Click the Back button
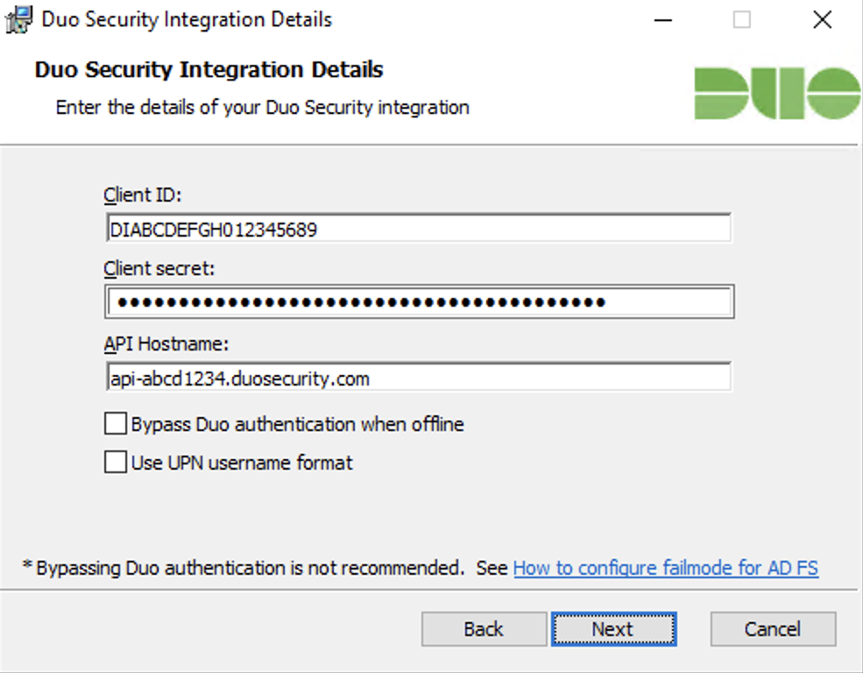The height and width of the screenshot is (673, 863). coord(484,628)
